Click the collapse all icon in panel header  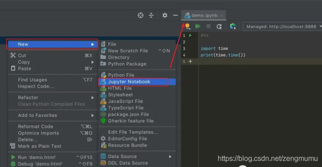click(151, 15)
